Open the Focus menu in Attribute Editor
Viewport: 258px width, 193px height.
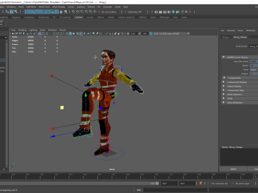coord(240,31)
